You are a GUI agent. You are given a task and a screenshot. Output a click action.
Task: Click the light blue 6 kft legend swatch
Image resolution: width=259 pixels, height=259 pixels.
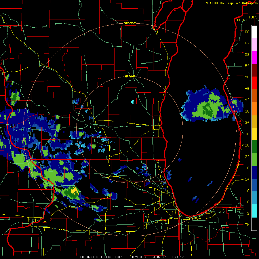[254, 198]
